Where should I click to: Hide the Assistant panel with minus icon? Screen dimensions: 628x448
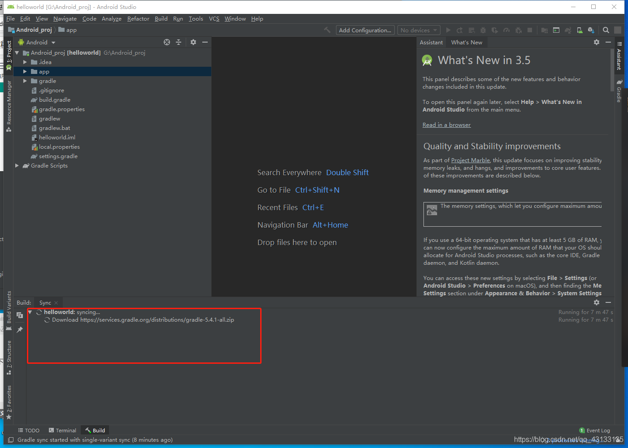coord(608,42)
